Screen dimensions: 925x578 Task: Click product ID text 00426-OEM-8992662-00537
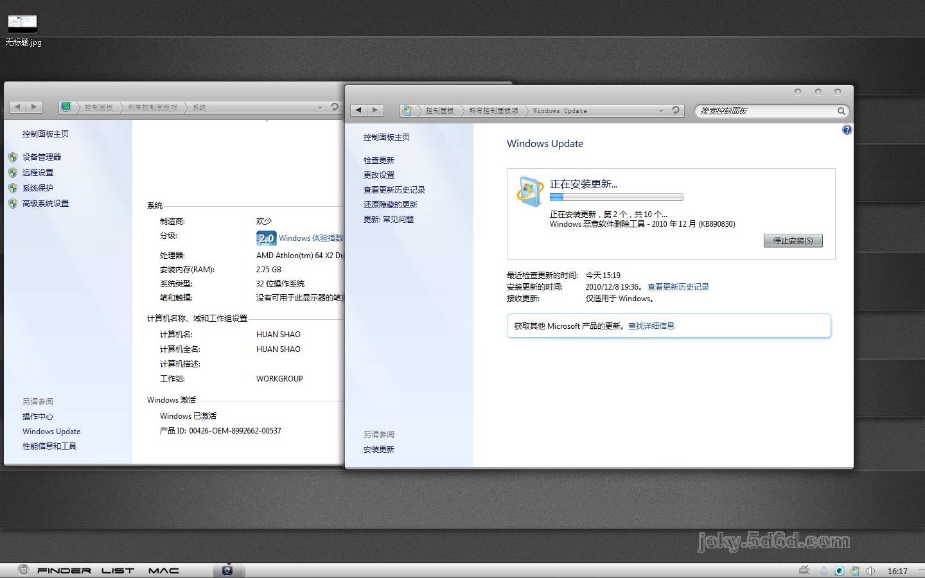pos(235,431)
